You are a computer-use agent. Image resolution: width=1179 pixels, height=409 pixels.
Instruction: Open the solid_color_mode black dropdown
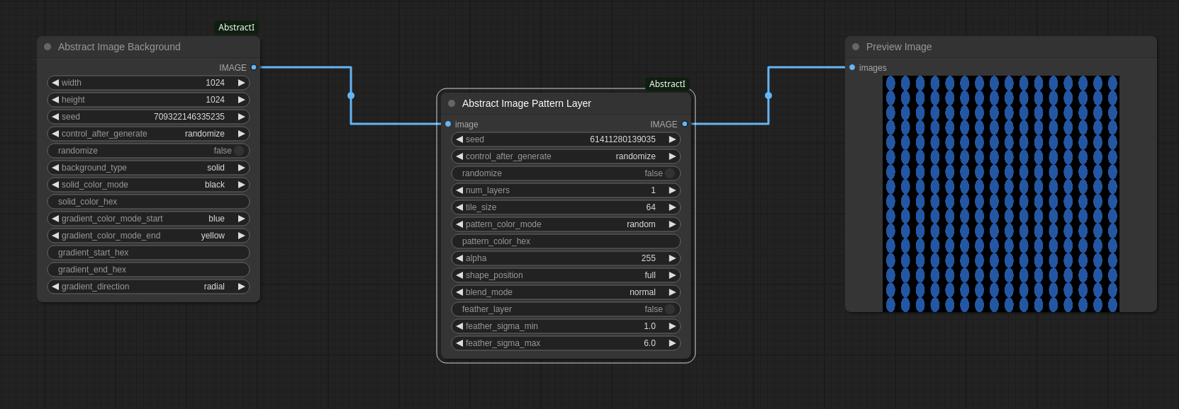click(x=148, y=185)
